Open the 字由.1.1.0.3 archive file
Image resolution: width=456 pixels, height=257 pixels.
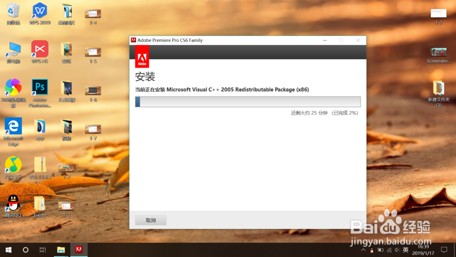click(x=40, y=168)
